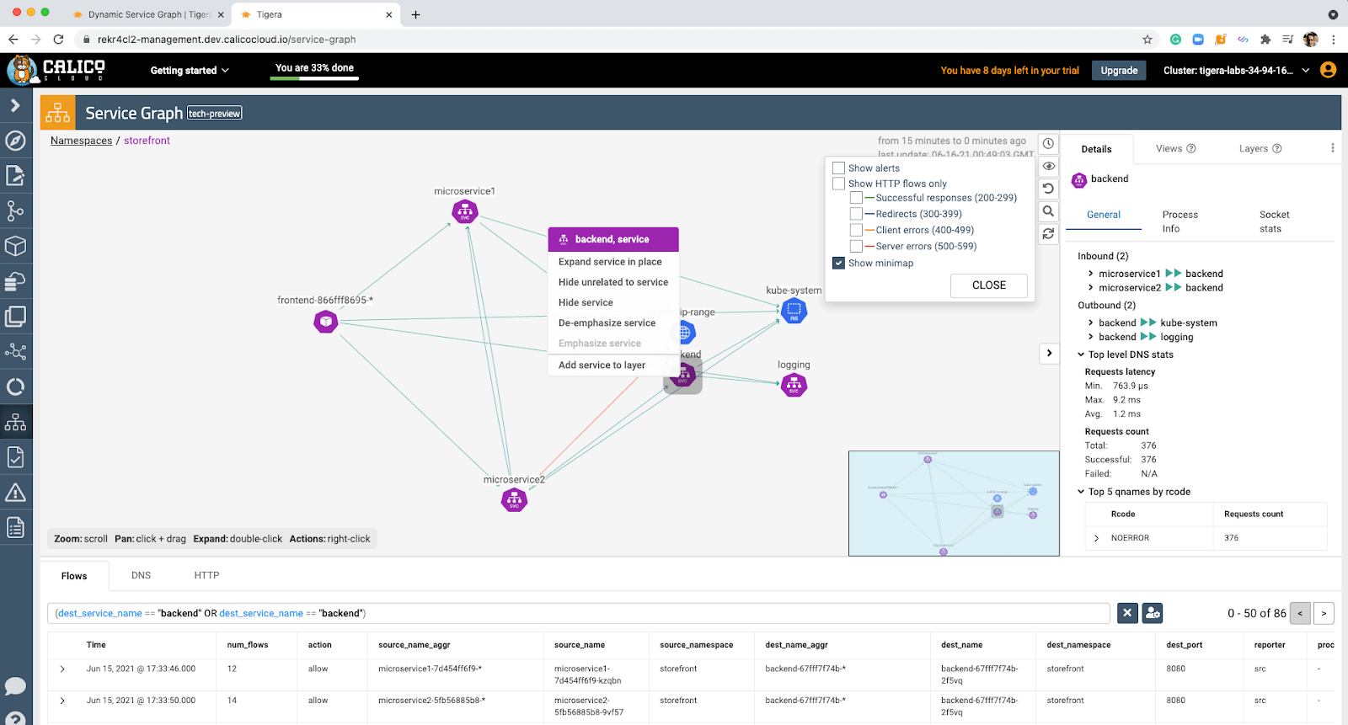Open the user account avatar icon
The height and width of the screenshot is (725, 1348).
coord(1329,70)
